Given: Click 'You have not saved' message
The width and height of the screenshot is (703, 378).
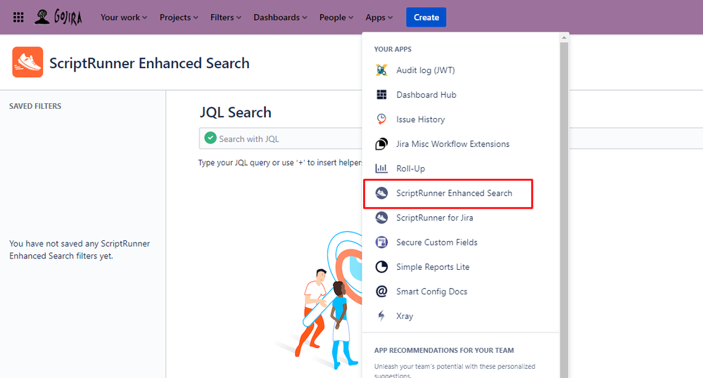Looking at the screenshot, I should pyautogui.click(x=80, y=250).
